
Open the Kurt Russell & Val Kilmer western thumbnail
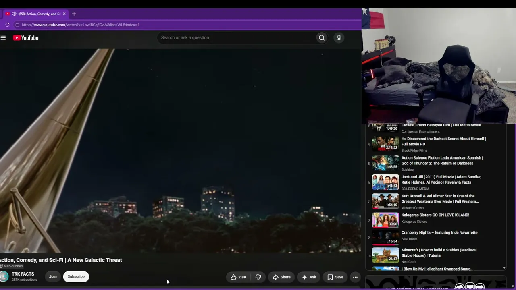coord(385,201)
